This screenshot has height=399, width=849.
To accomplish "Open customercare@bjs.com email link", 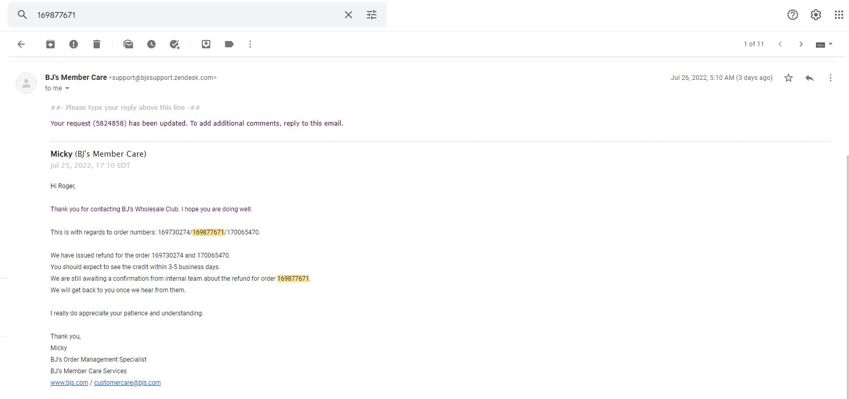I will pyautogui.click(x=127, y=383).
